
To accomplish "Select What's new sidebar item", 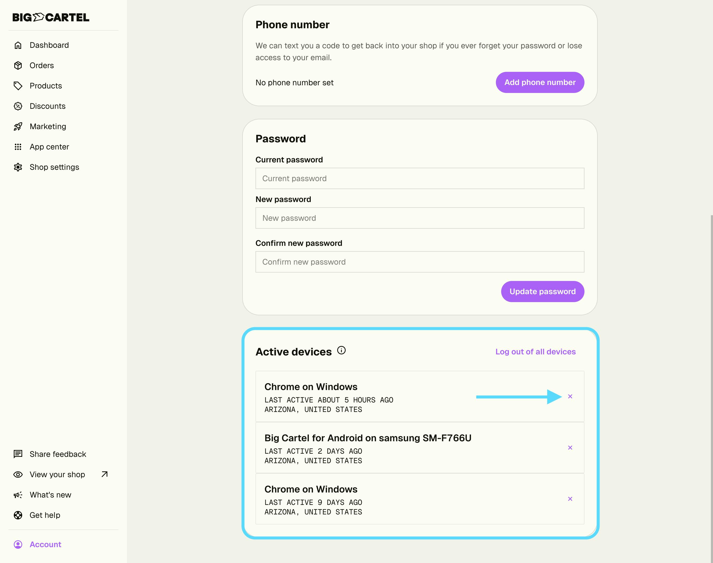I will [x=50, y=495].
